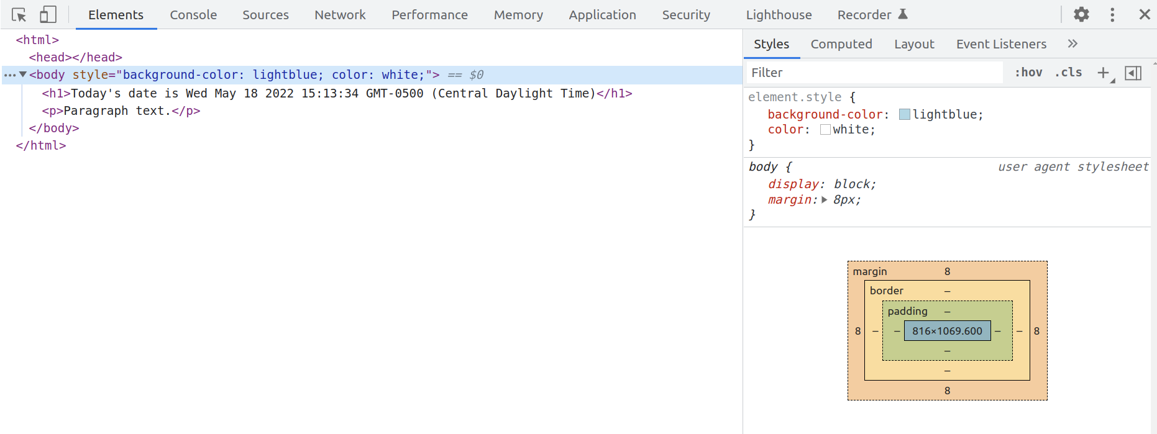The height and width of the screenshot is (434, 1157).
Task: Toggle the .cls element classes button
Action: (1068, 73)
